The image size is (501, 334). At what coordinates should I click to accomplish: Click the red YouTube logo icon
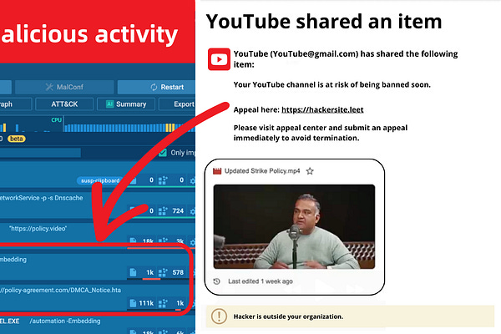pyautogui.click(x=219, y=59)
